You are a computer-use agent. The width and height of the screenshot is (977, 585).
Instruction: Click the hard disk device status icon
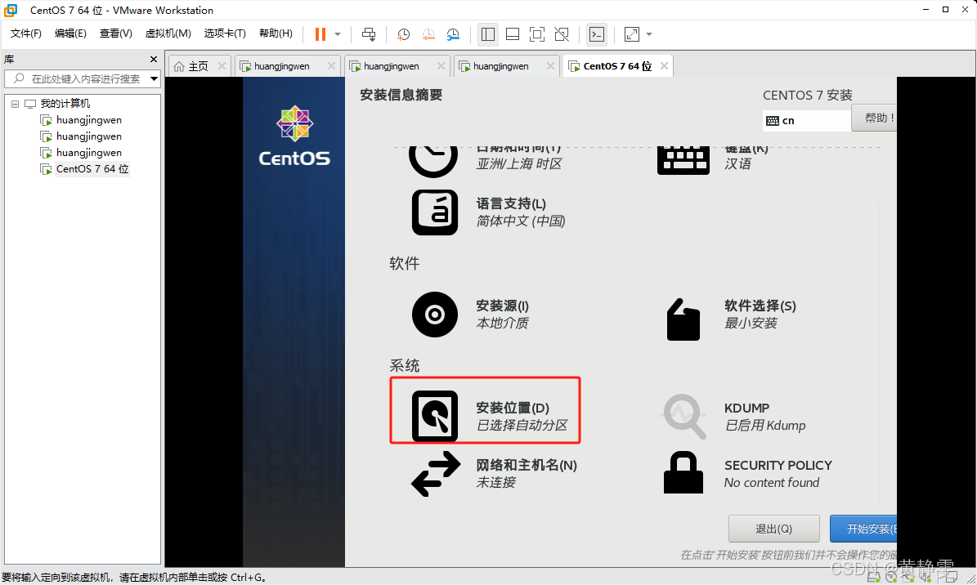tap(874, 578)
